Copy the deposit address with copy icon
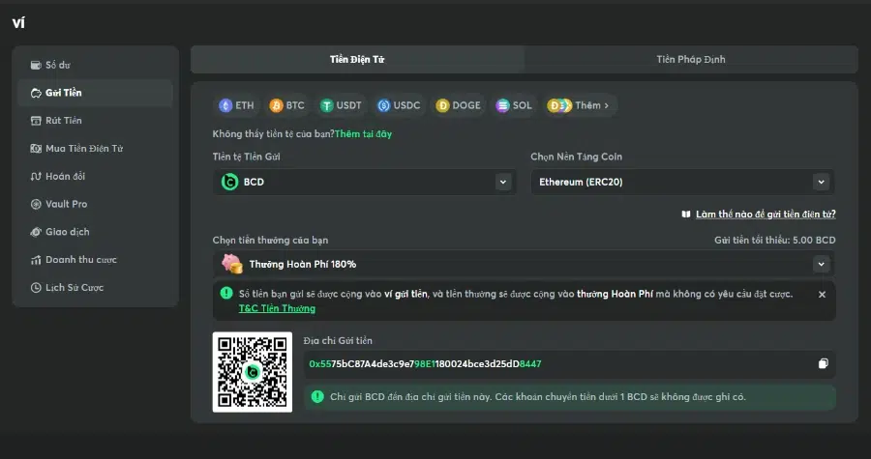 tap(823, 363)
